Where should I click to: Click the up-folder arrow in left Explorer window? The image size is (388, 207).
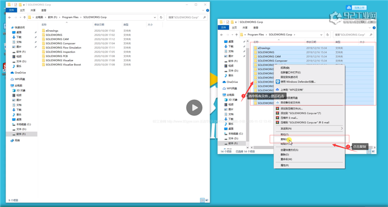tap(24, 17)
